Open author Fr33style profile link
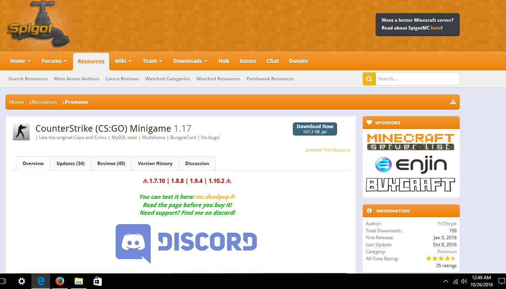The height and width of the screenshot is (289, 506). (447, 224)
